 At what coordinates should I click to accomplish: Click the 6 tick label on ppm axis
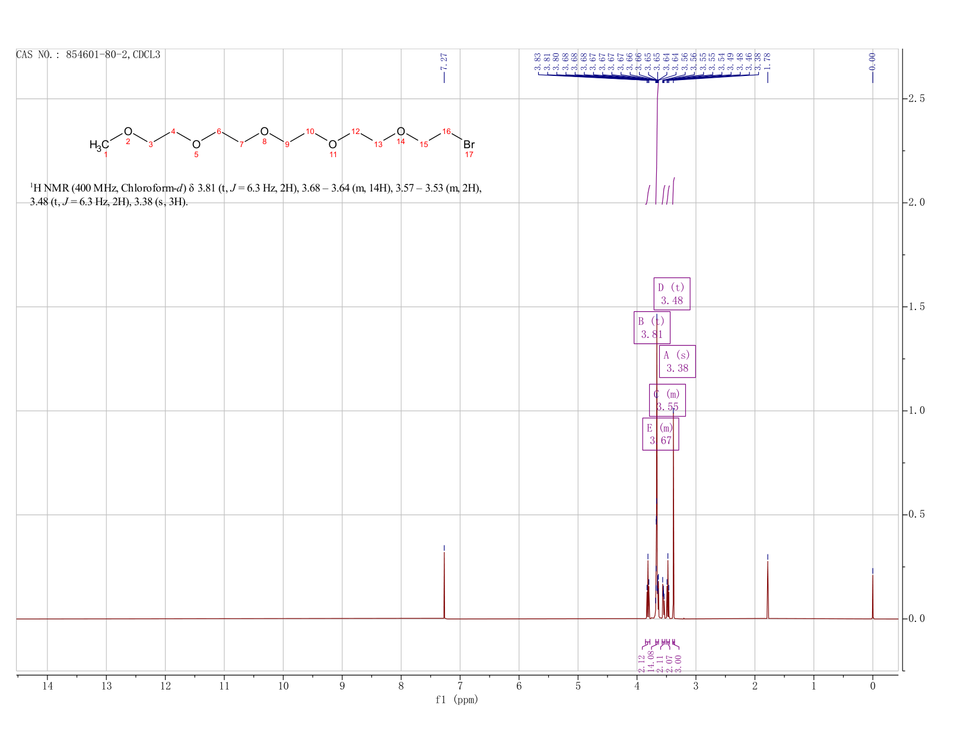click(519, 685)
